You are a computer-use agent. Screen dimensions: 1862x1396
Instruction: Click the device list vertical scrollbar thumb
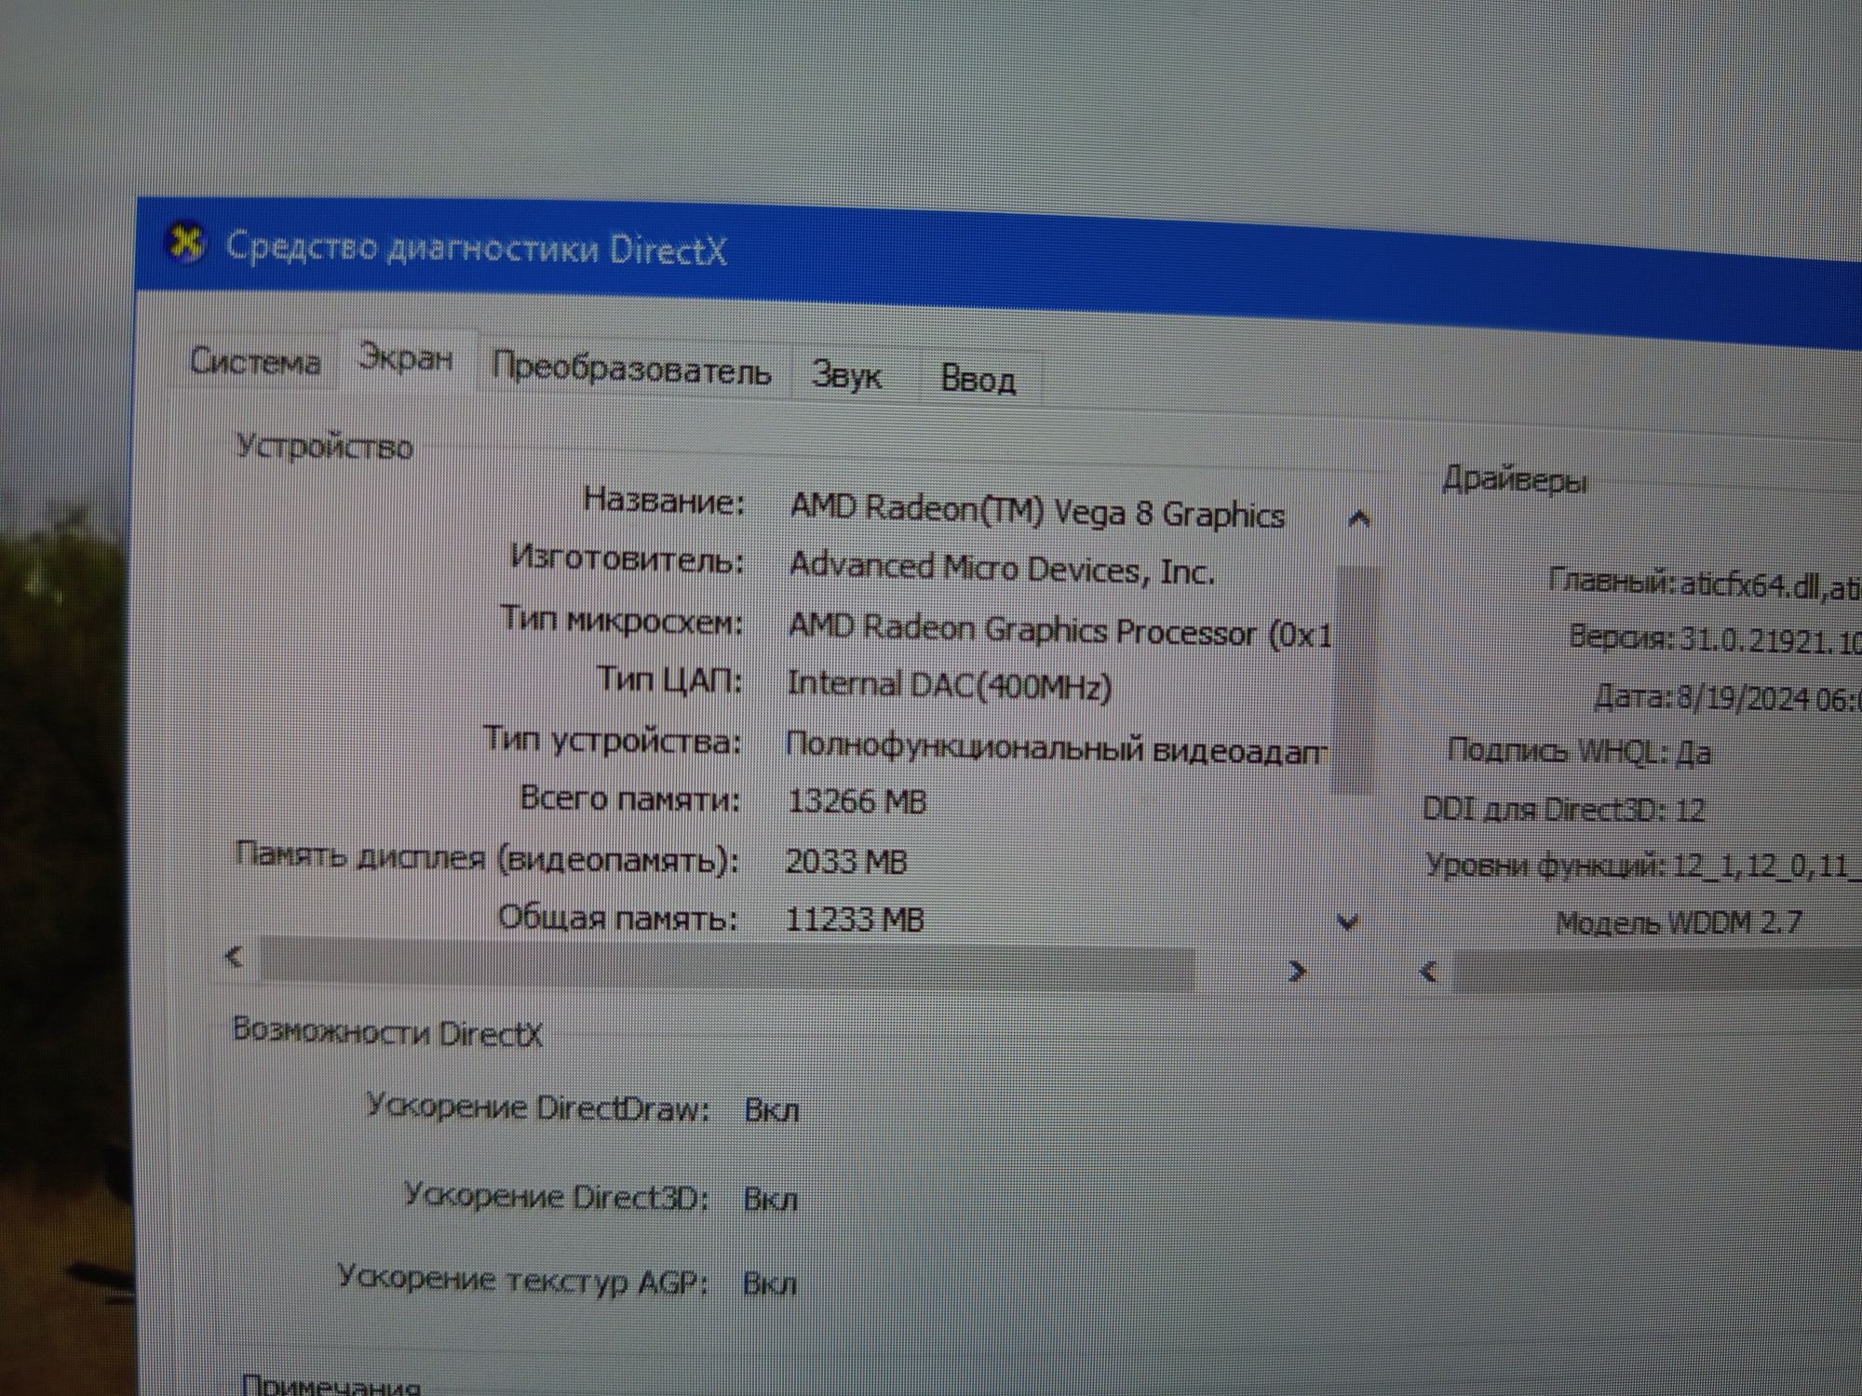click(x=1355, y=679)
